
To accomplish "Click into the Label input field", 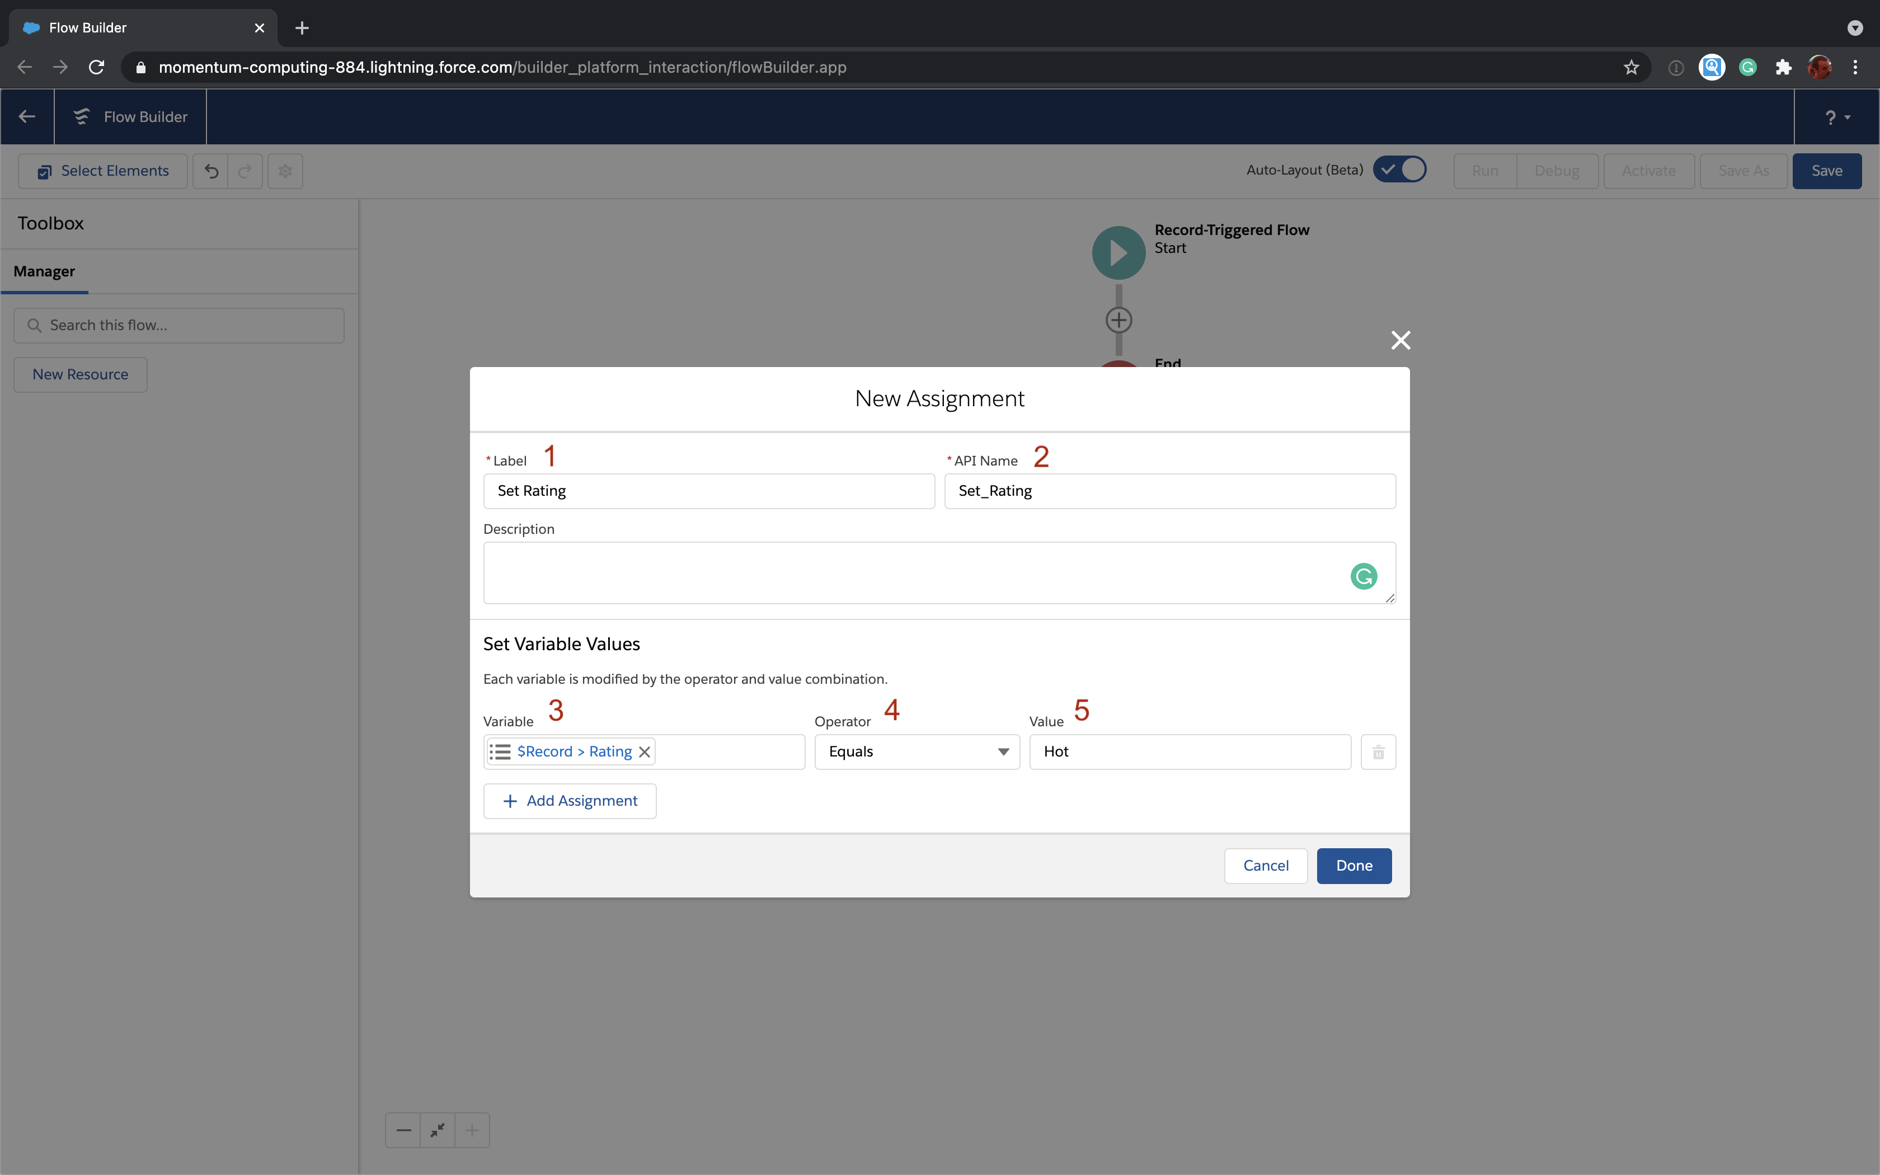I will (708, 491).
